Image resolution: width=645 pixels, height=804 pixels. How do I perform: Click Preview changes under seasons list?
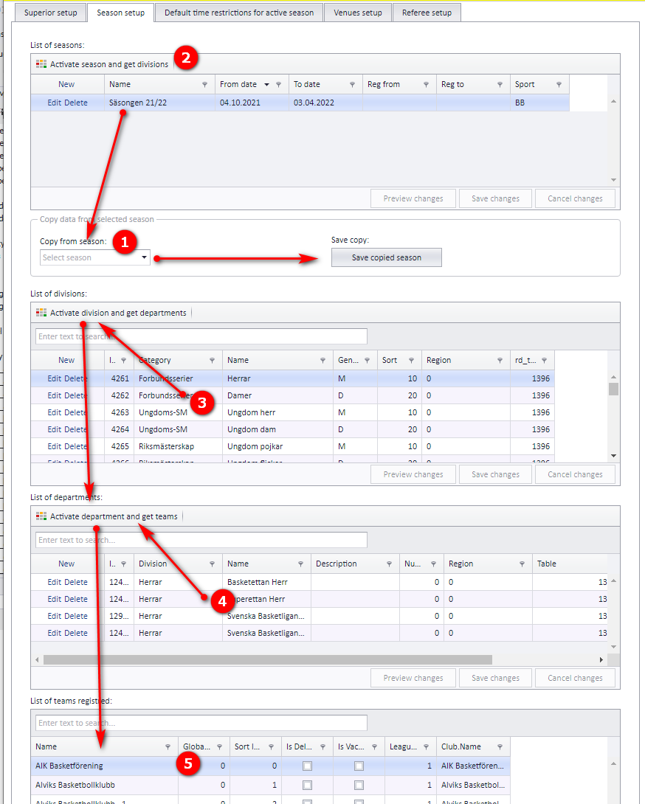pyautogui.click(x=413, y=198)
